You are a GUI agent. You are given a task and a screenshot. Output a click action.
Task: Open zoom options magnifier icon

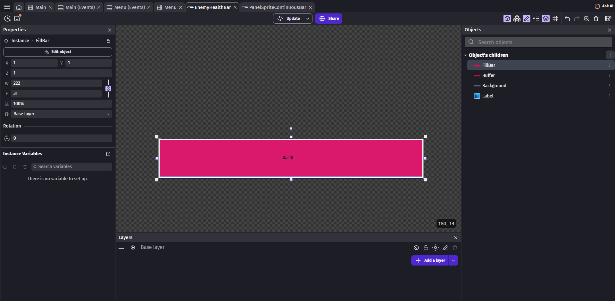[x=586, y=19]
